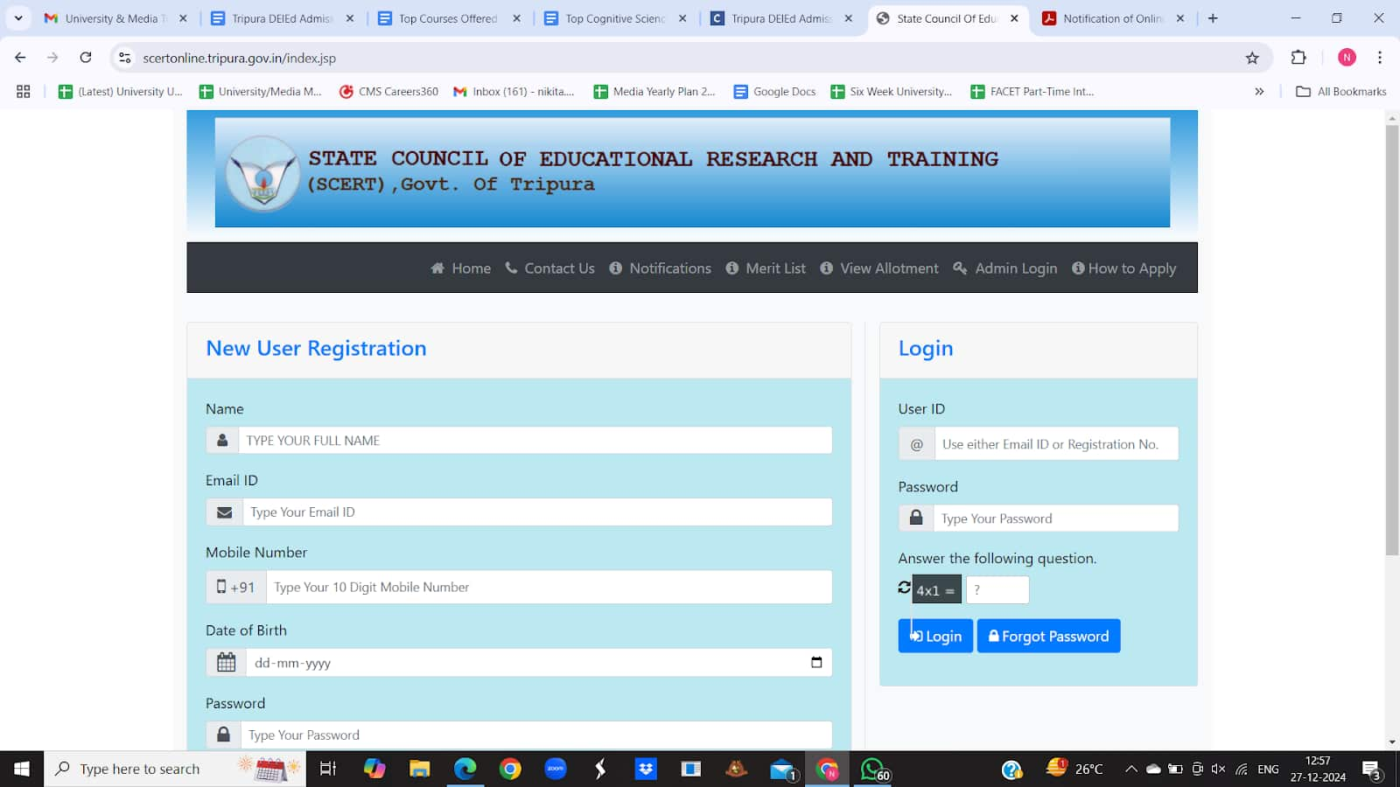This screenshot has height=787, width=1400.
Task: Open the All Bookmarks folder
Action: click(x=1340, y=91)
